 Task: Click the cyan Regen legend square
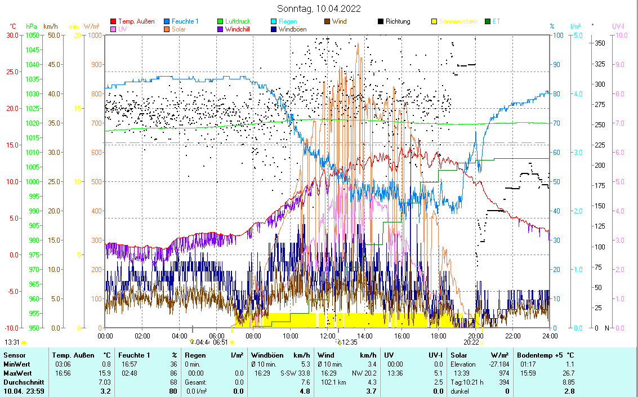(x=274, y=22)
